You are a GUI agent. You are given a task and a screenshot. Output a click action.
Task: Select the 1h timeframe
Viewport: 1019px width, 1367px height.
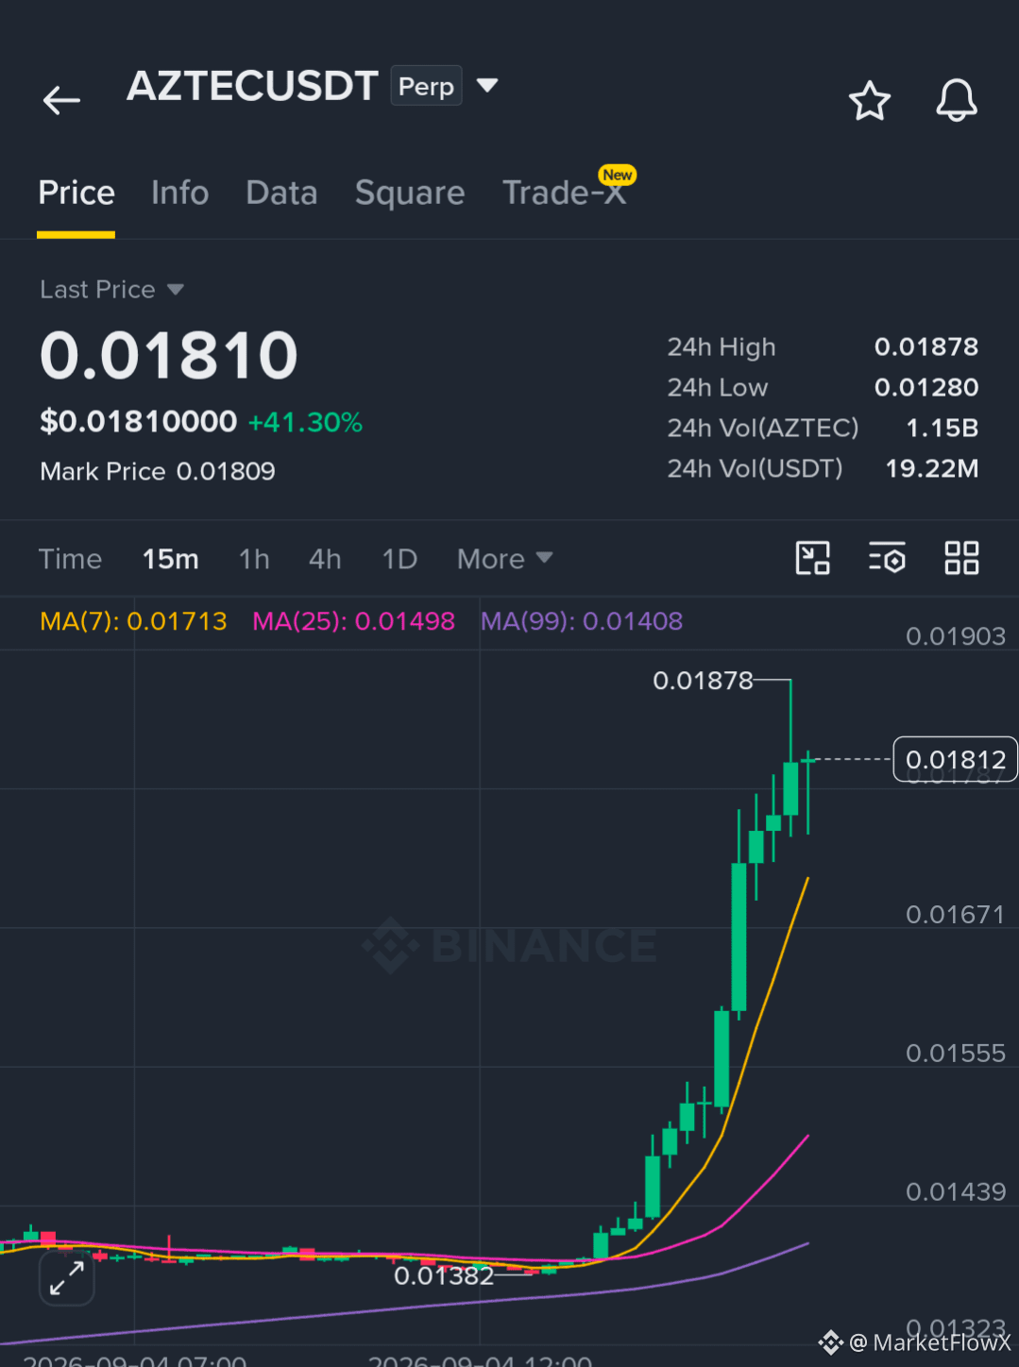[254, 559]
